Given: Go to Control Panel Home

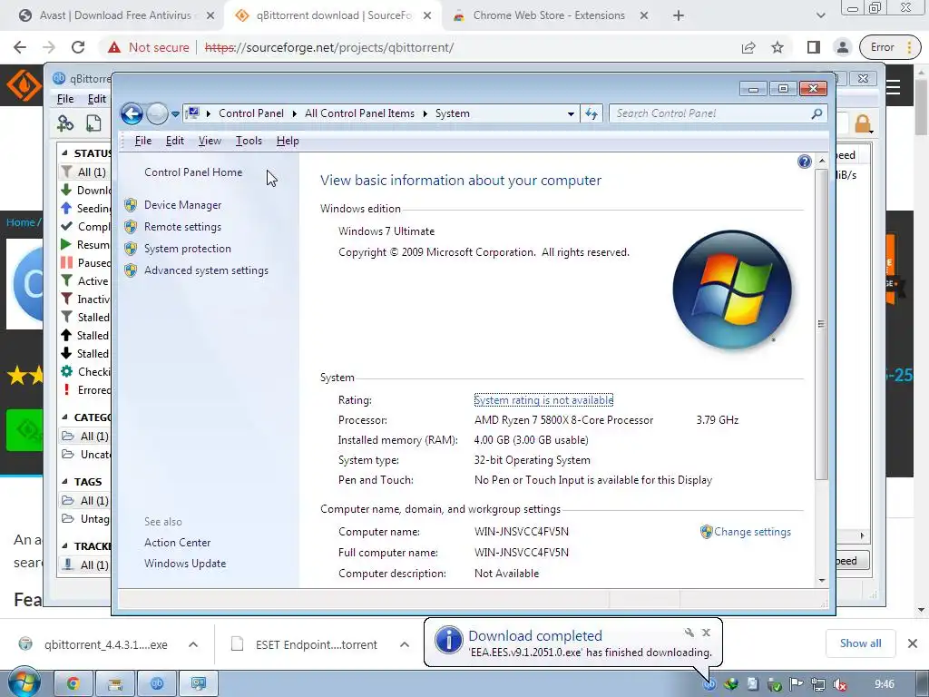Looking at the screenshot, I should 193,172.
